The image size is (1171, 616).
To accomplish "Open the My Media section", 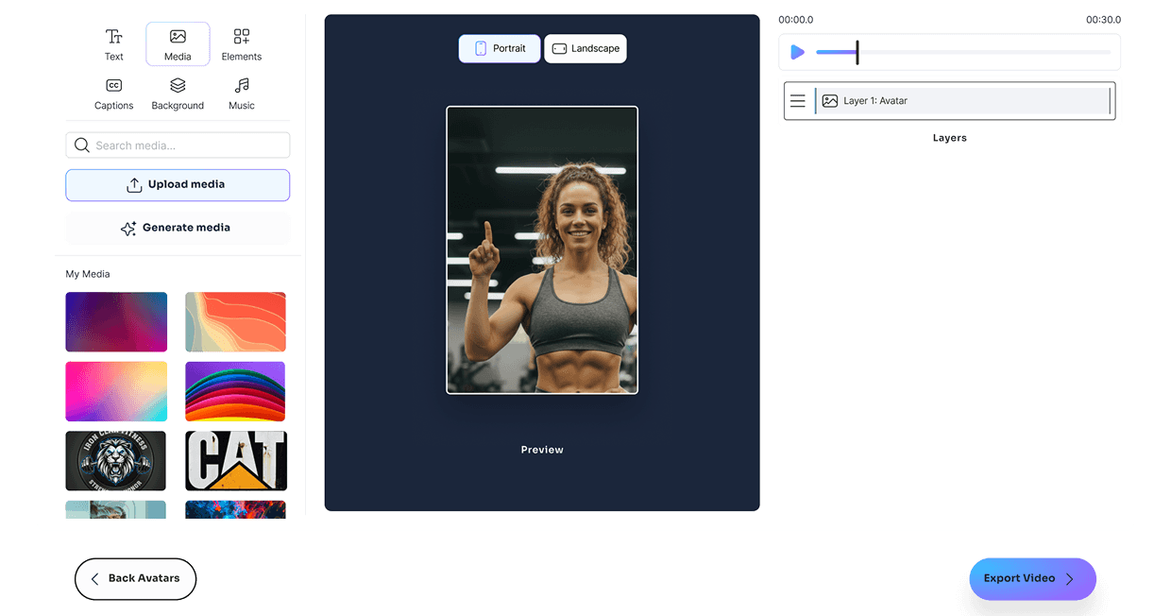I will [x=87, y=273].
